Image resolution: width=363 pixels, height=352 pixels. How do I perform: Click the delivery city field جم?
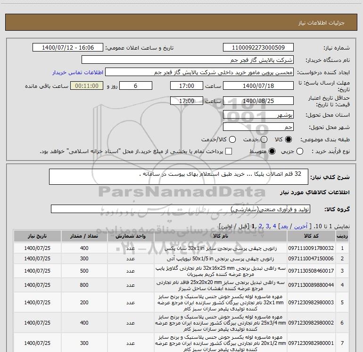(258, 127)
